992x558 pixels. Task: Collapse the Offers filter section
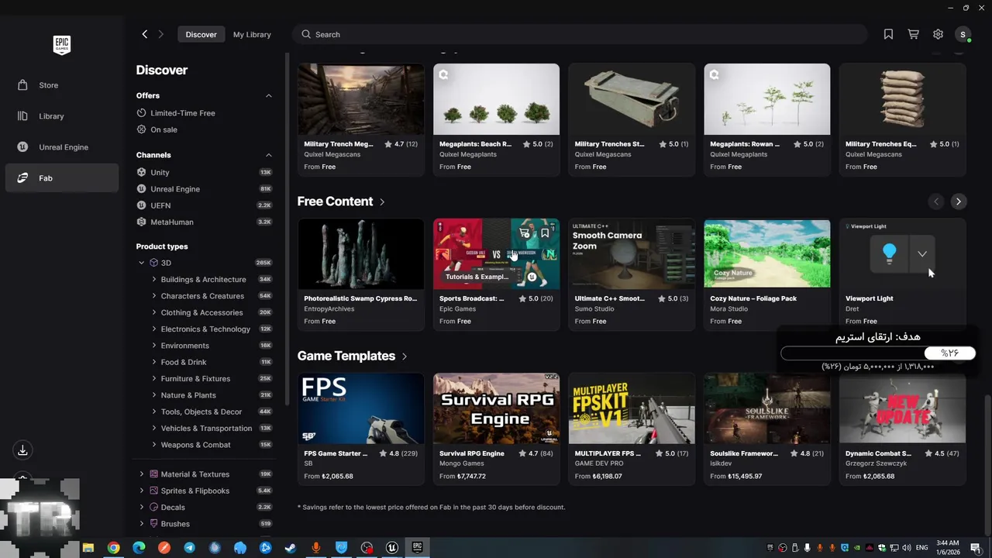269,95
